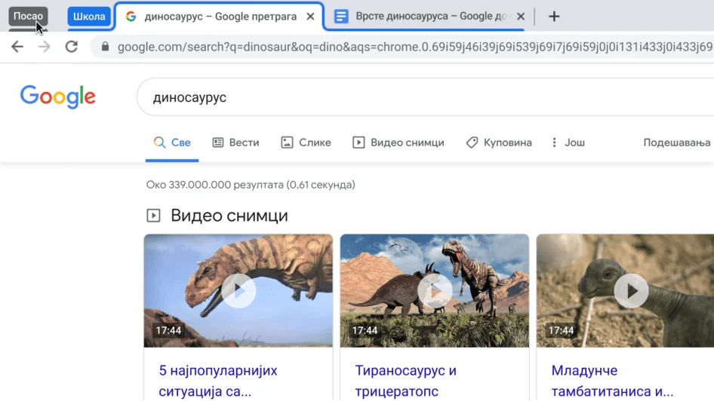Open Google home via logo
Viewport: 714px width, 401px height.
(58, 96)
